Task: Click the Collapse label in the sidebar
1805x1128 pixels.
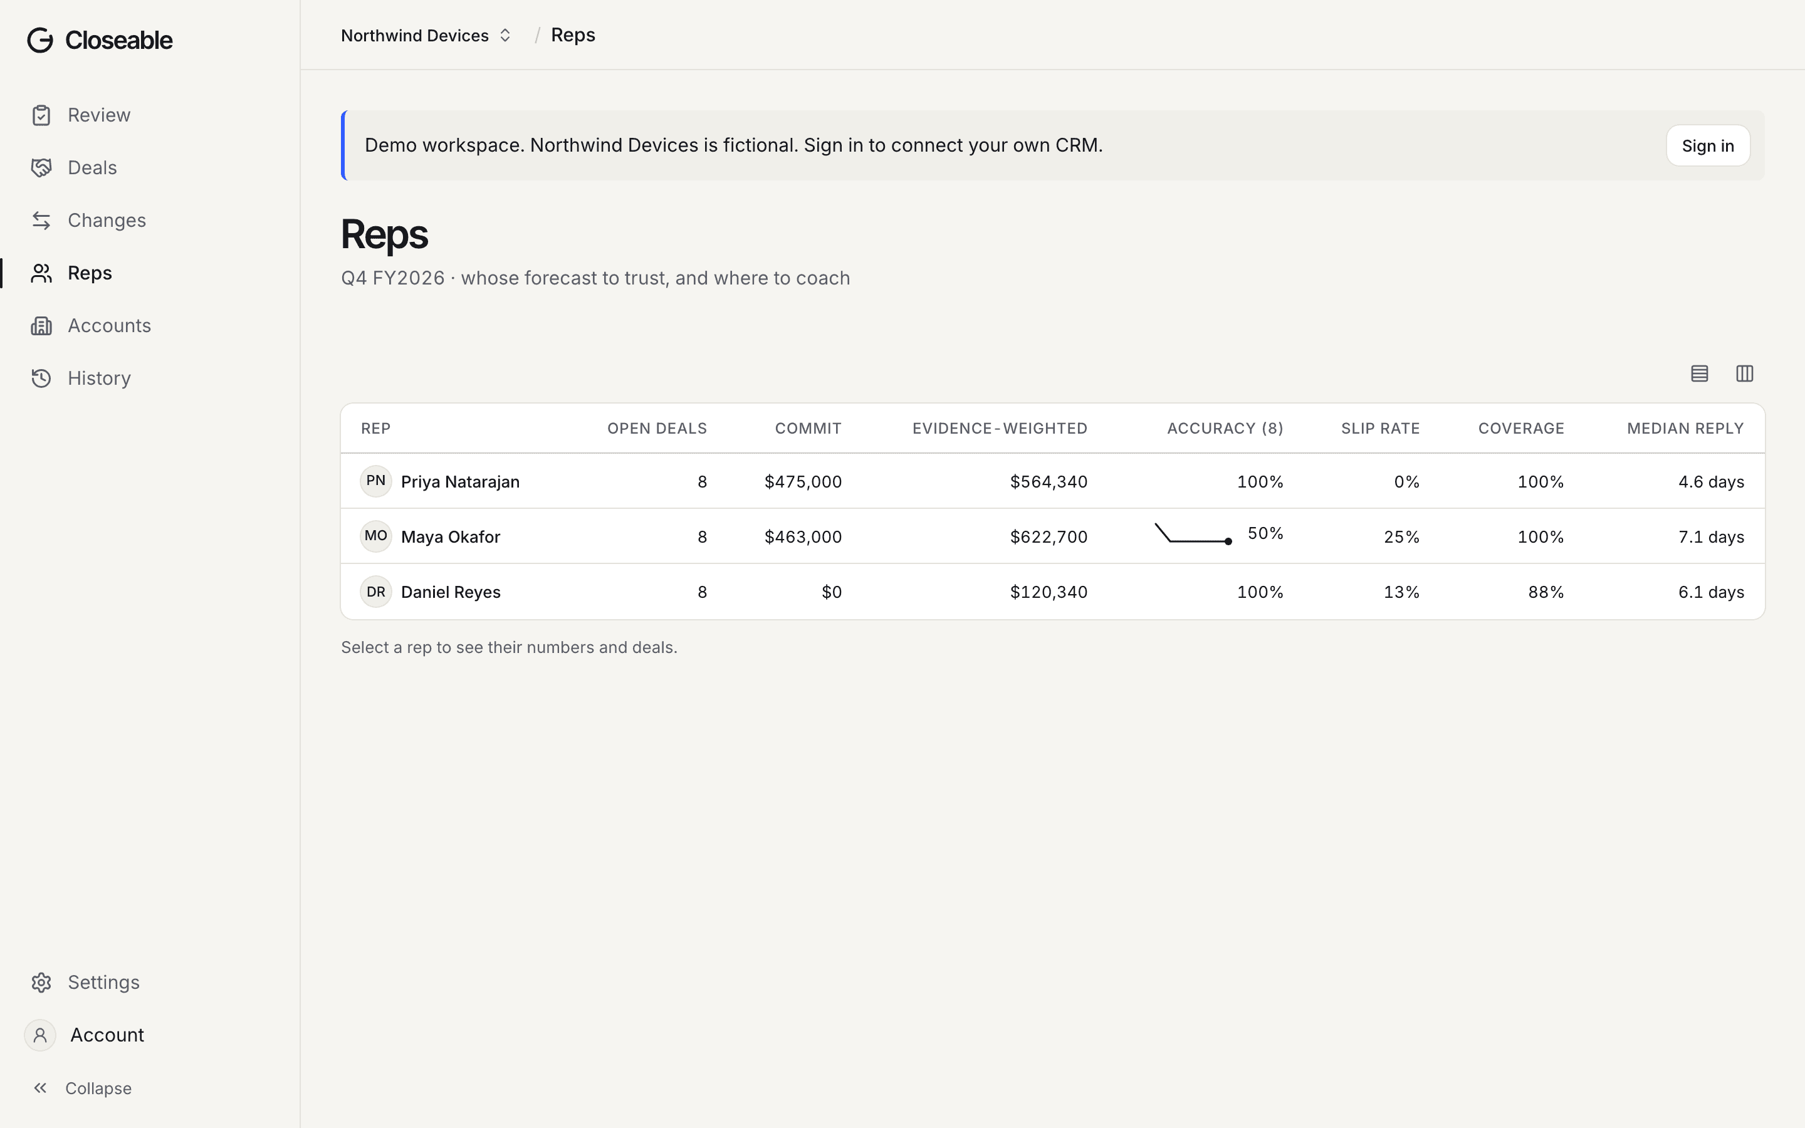Action: pos(98,1089)
